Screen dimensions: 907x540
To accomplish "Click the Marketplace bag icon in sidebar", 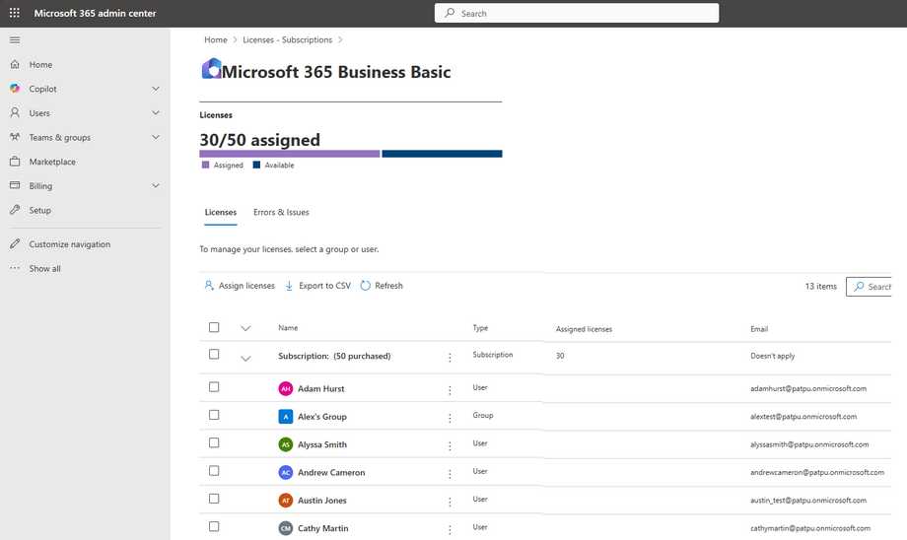I will pyautogui.click(x=15, y=162).
